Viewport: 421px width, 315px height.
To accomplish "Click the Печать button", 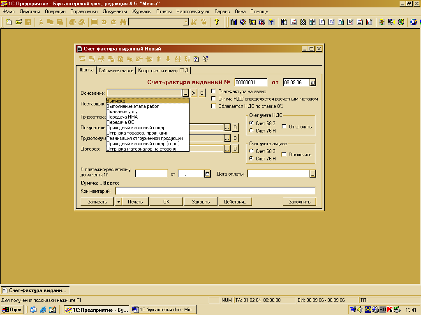I will pos(135,202).
